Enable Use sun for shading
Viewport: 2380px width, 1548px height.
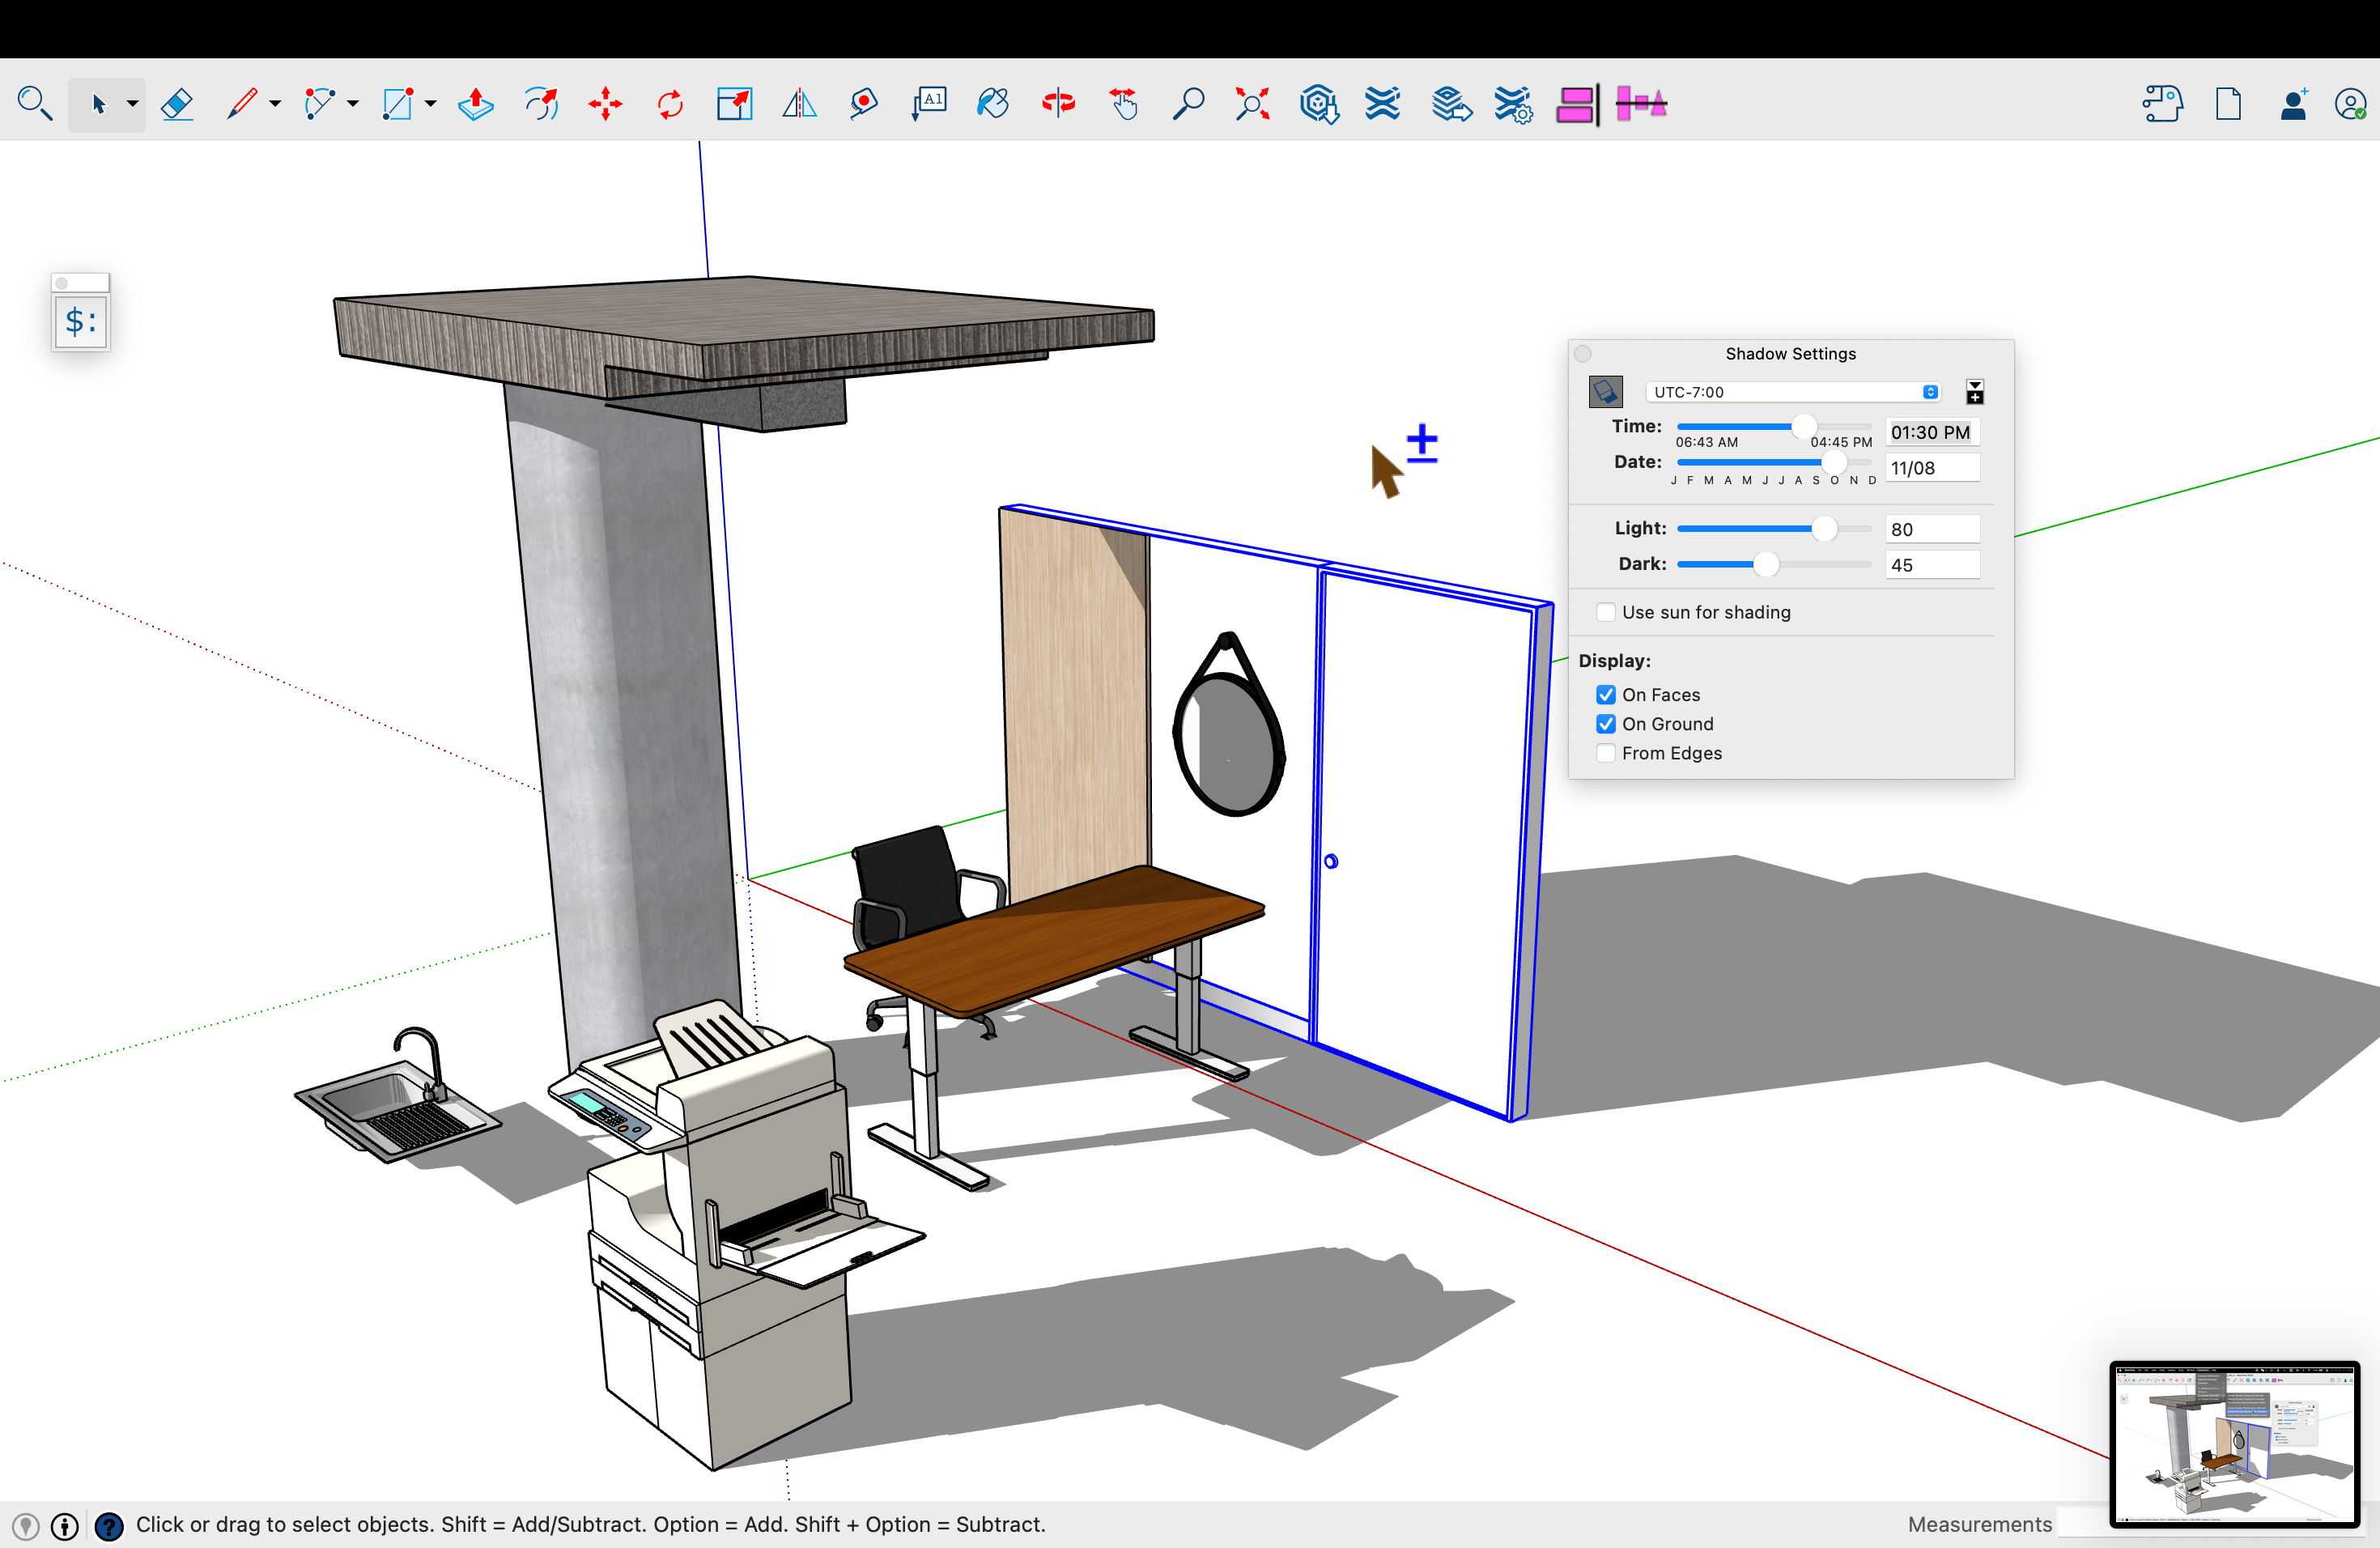tap(1606, 612)
